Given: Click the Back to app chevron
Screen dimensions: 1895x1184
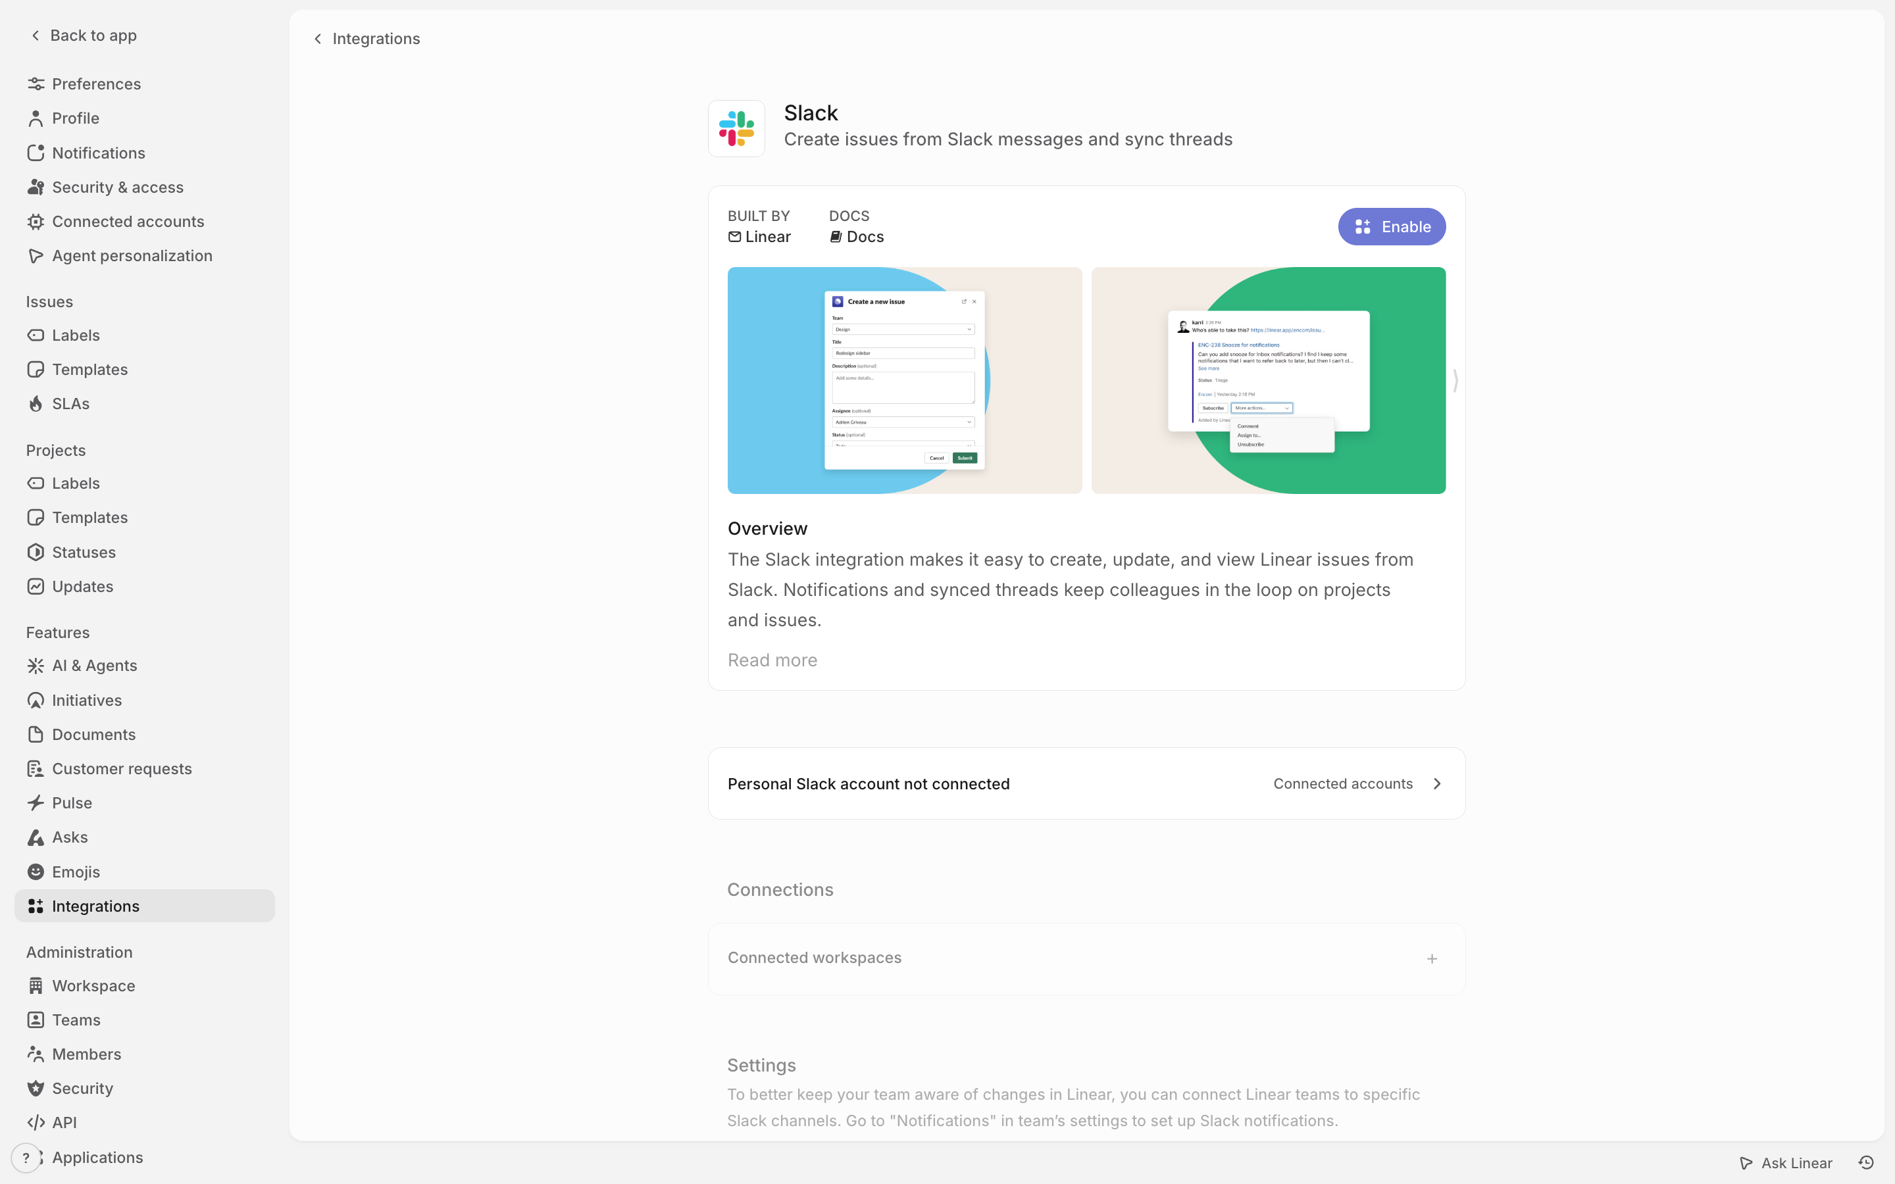Looking at the screenshot, I should (x=36, y=36).
